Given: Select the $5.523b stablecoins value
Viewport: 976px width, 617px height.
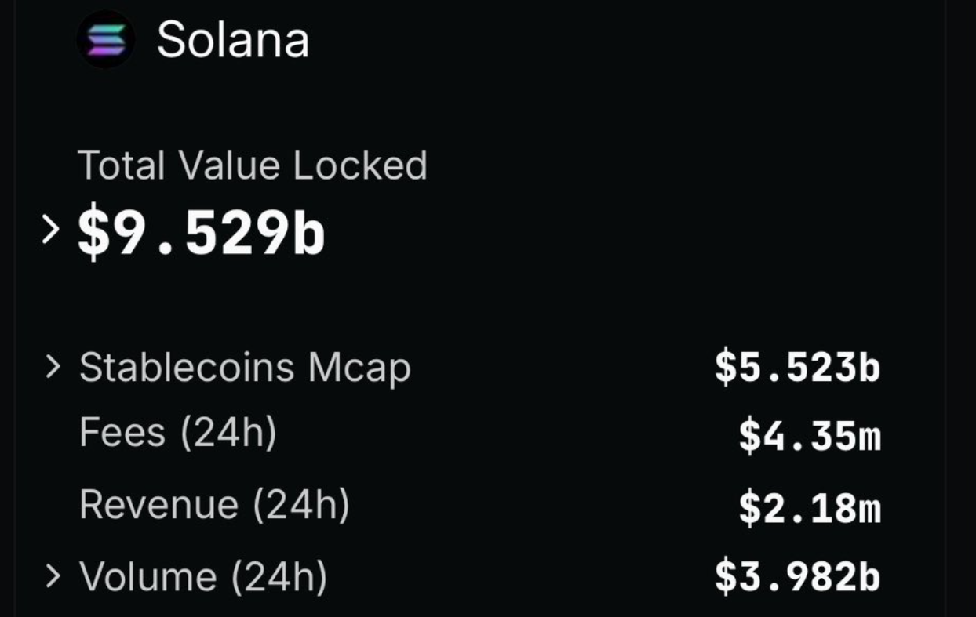Looking at the screenshot, I should [x=797, y=368].
